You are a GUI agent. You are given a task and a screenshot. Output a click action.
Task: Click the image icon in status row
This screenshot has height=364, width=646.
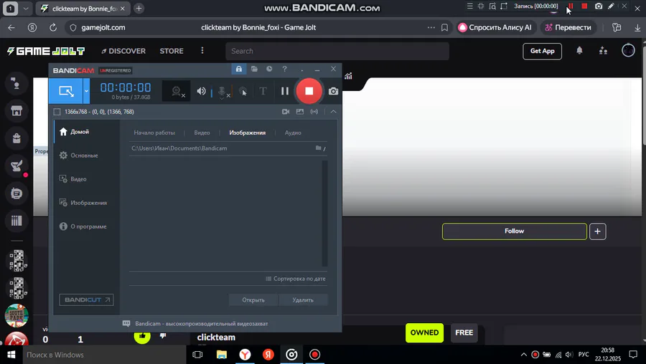coord(300,112)
